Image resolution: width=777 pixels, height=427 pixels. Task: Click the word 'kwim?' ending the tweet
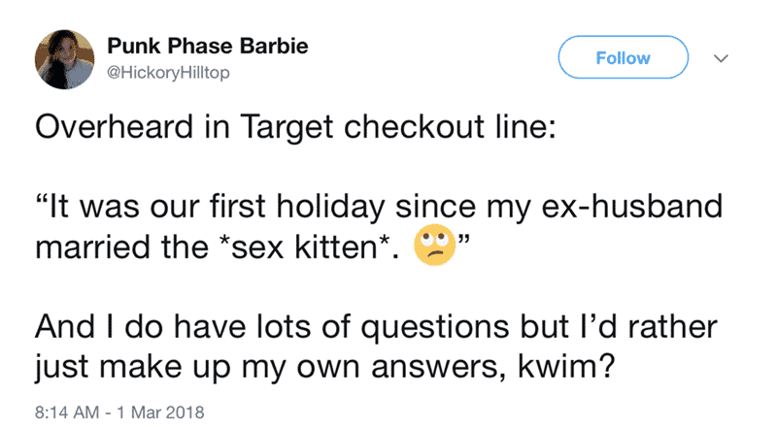point(566,367)
